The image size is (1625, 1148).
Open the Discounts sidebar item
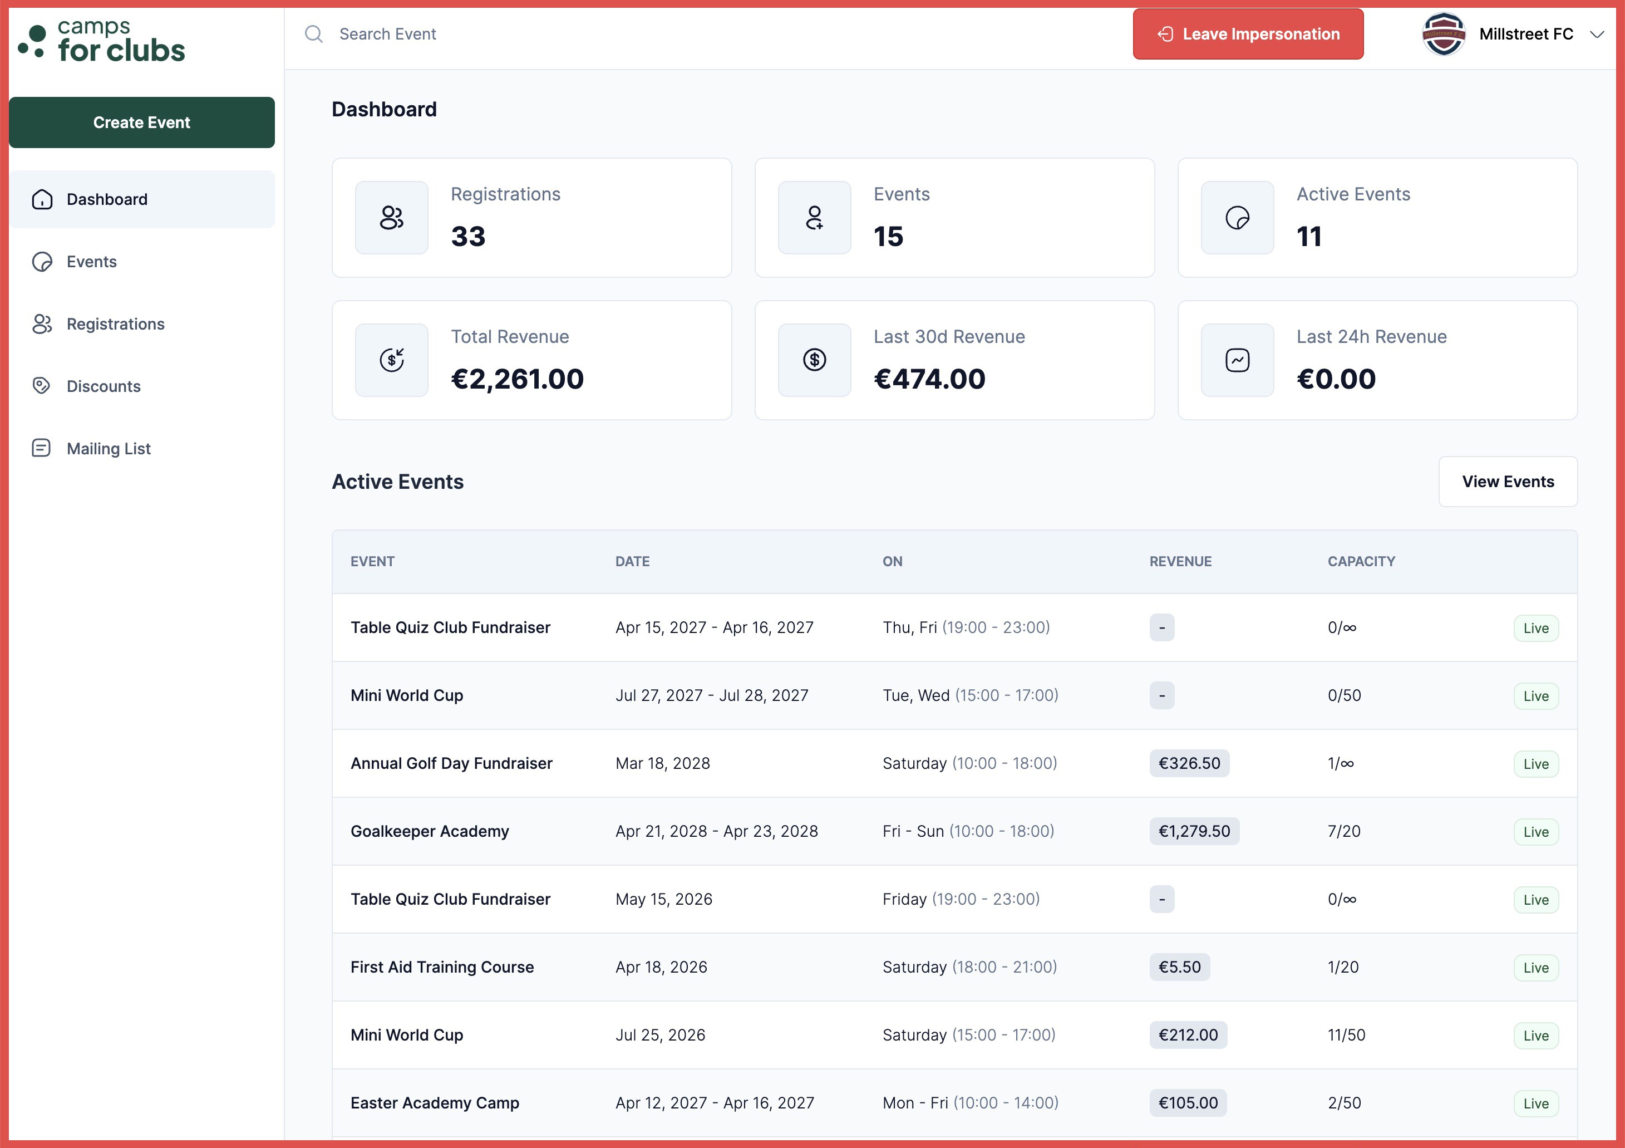point(104,386)
